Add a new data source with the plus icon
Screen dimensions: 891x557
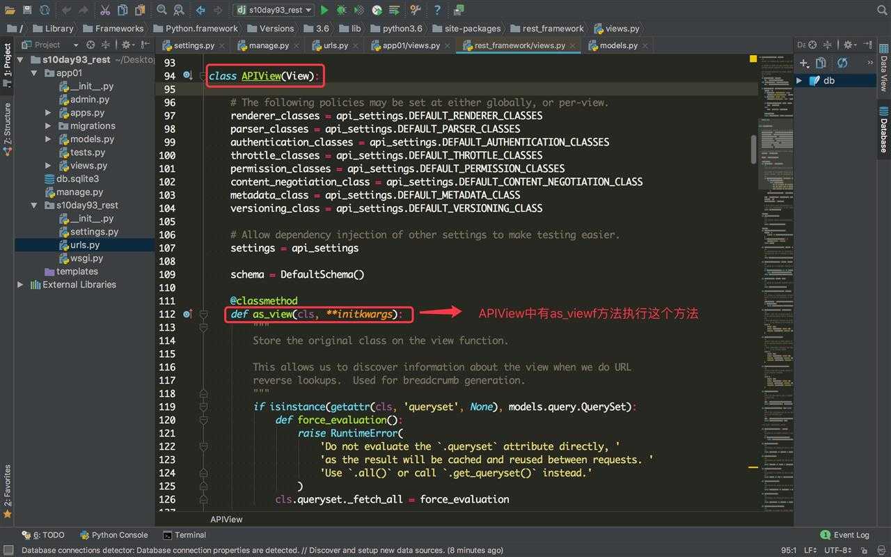[x=804, y=63]
